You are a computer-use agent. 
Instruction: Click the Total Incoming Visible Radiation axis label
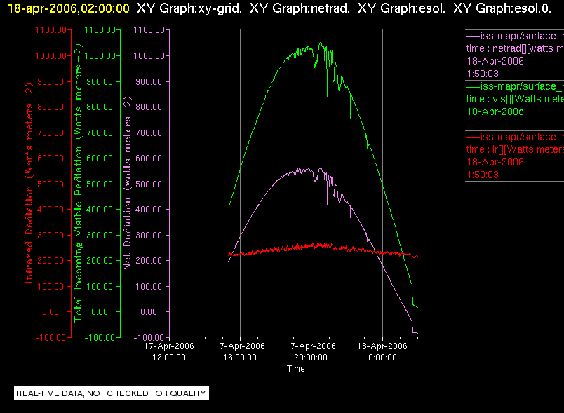(79, 183)
